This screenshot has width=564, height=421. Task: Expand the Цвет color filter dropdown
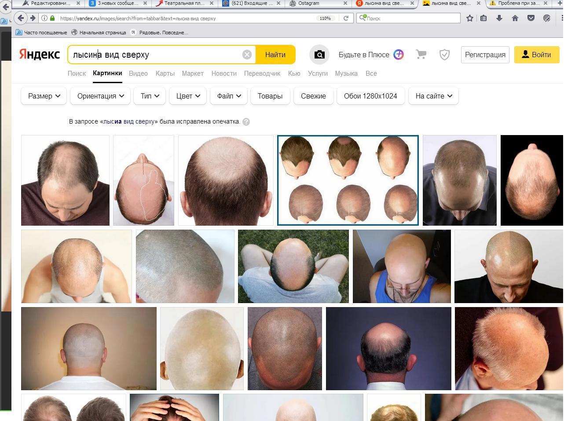pos(188,96)
